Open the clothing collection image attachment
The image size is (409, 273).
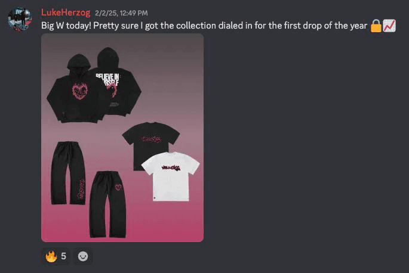pos(122,138)
